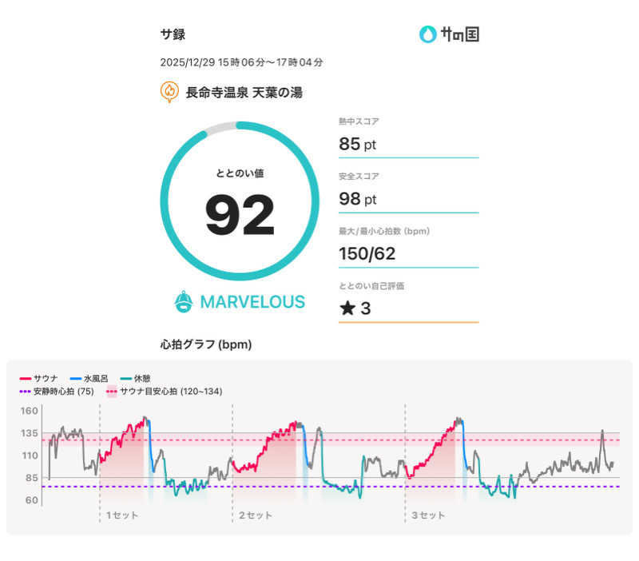This screenshot has height=561, width=639.
Task: Click the teal bell icon beside MARVELOUS
Action: [184, 301]
